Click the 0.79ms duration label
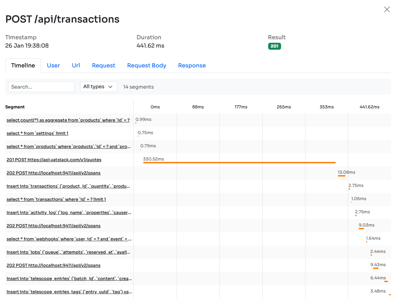 pos(148,146)
